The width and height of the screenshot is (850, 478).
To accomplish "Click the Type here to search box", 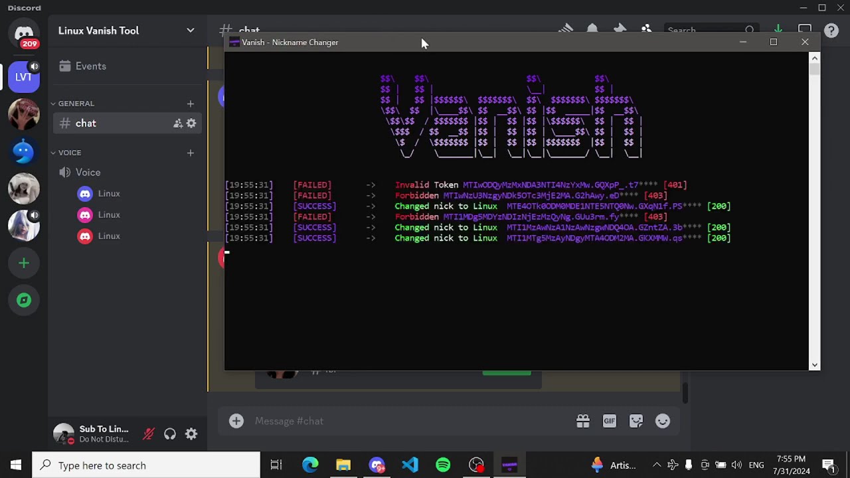I will point(146,465).
